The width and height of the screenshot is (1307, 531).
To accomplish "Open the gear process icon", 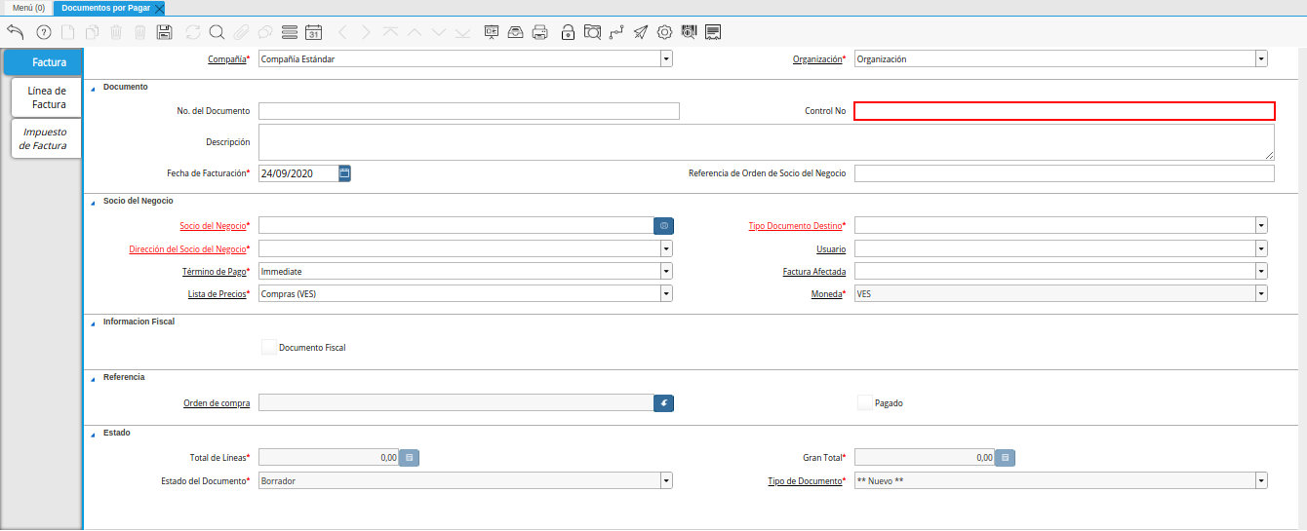I will [x=665, y=32].
